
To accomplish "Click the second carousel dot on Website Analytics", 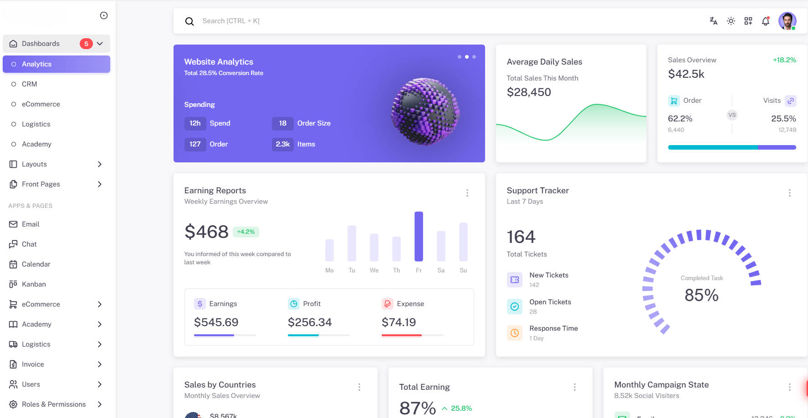I will [x=466, y=56].
